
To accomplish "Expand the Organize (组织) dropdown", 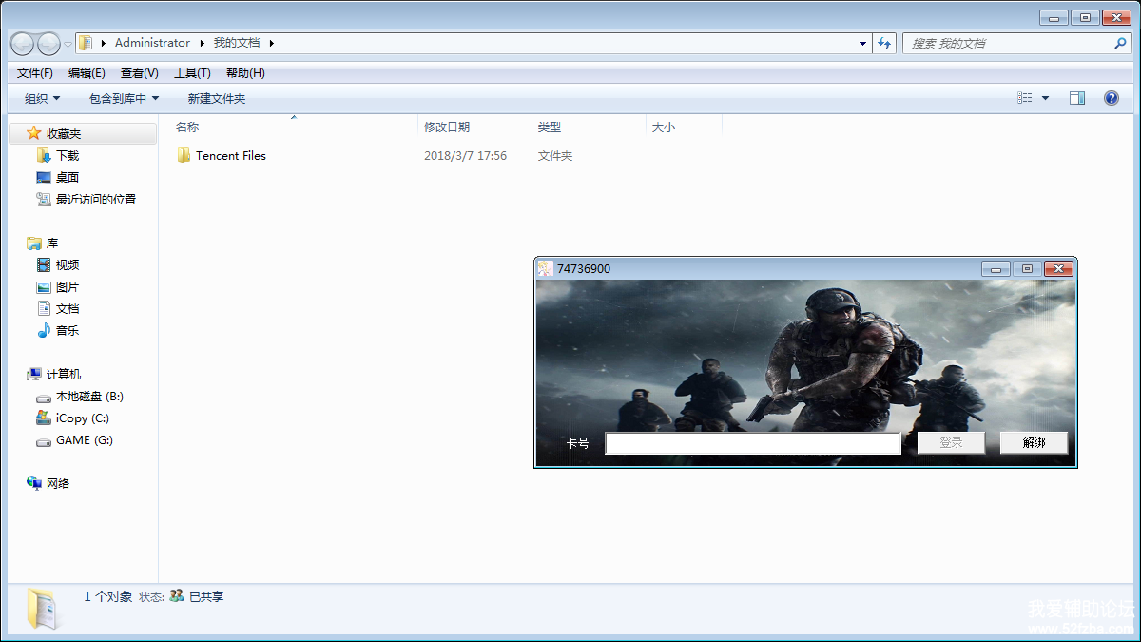I will [42, 98].
